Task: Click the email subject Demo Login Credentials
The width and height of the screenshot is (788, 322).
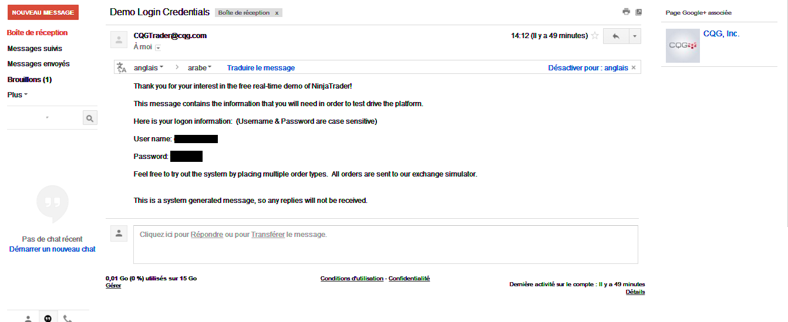Action: tap(160, 12)
